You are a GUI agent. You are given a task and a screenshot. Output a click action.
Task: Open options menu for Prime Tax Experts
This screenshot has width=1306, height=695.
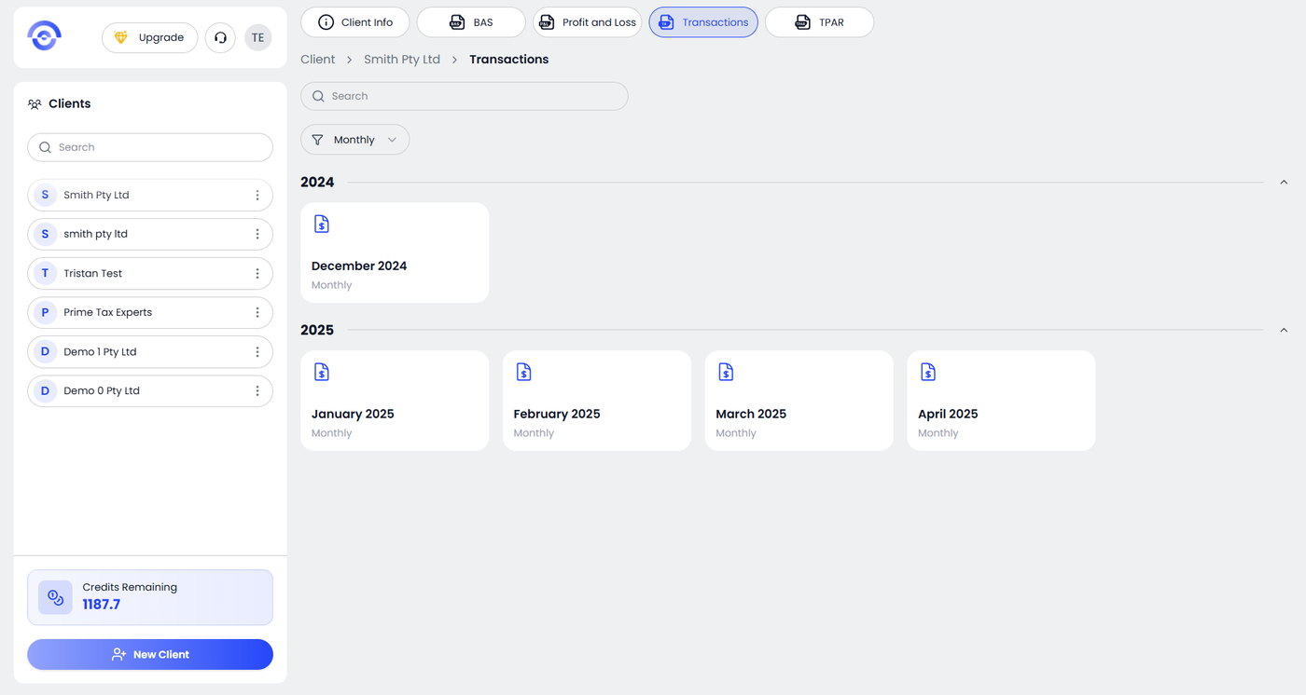[257, 313]
